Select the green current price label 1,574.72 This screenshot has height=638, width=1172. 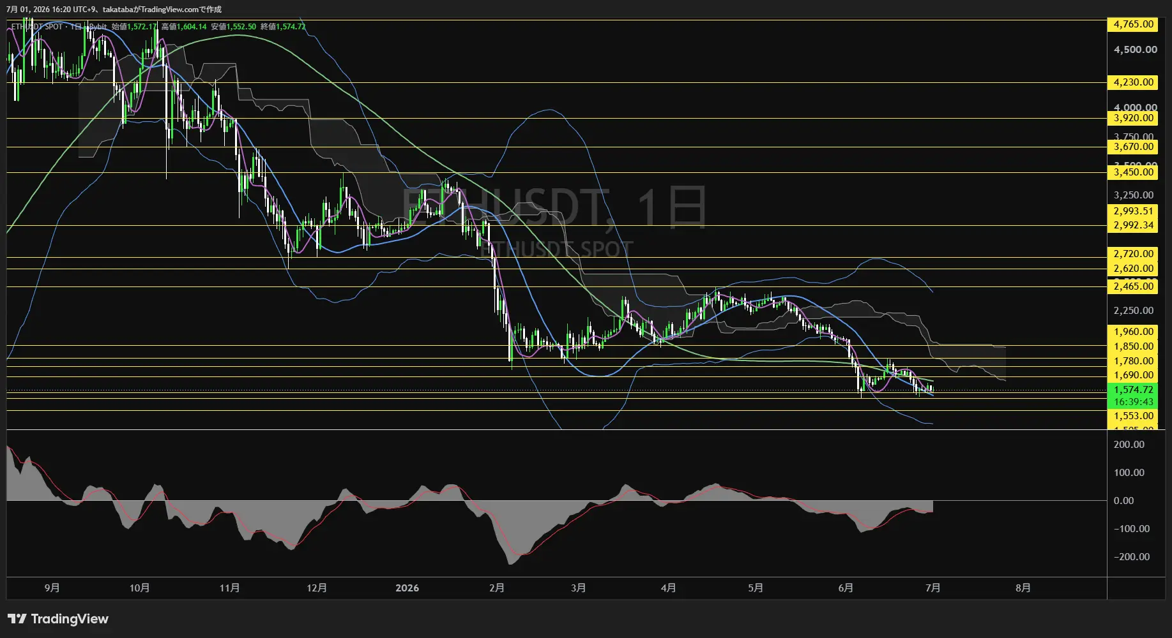click(1132, 390)
